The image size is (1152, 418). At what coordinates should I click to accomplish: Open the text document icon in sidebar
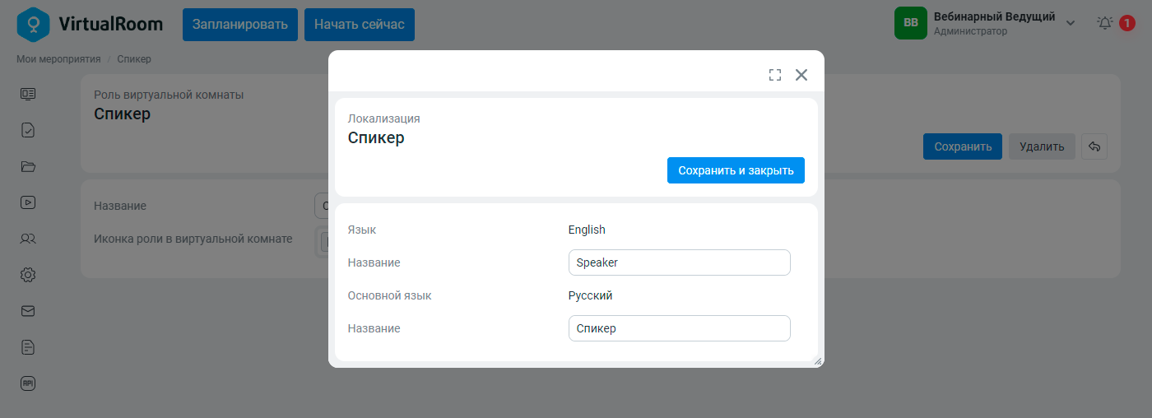pyautogui.click(x=28, y=347)
